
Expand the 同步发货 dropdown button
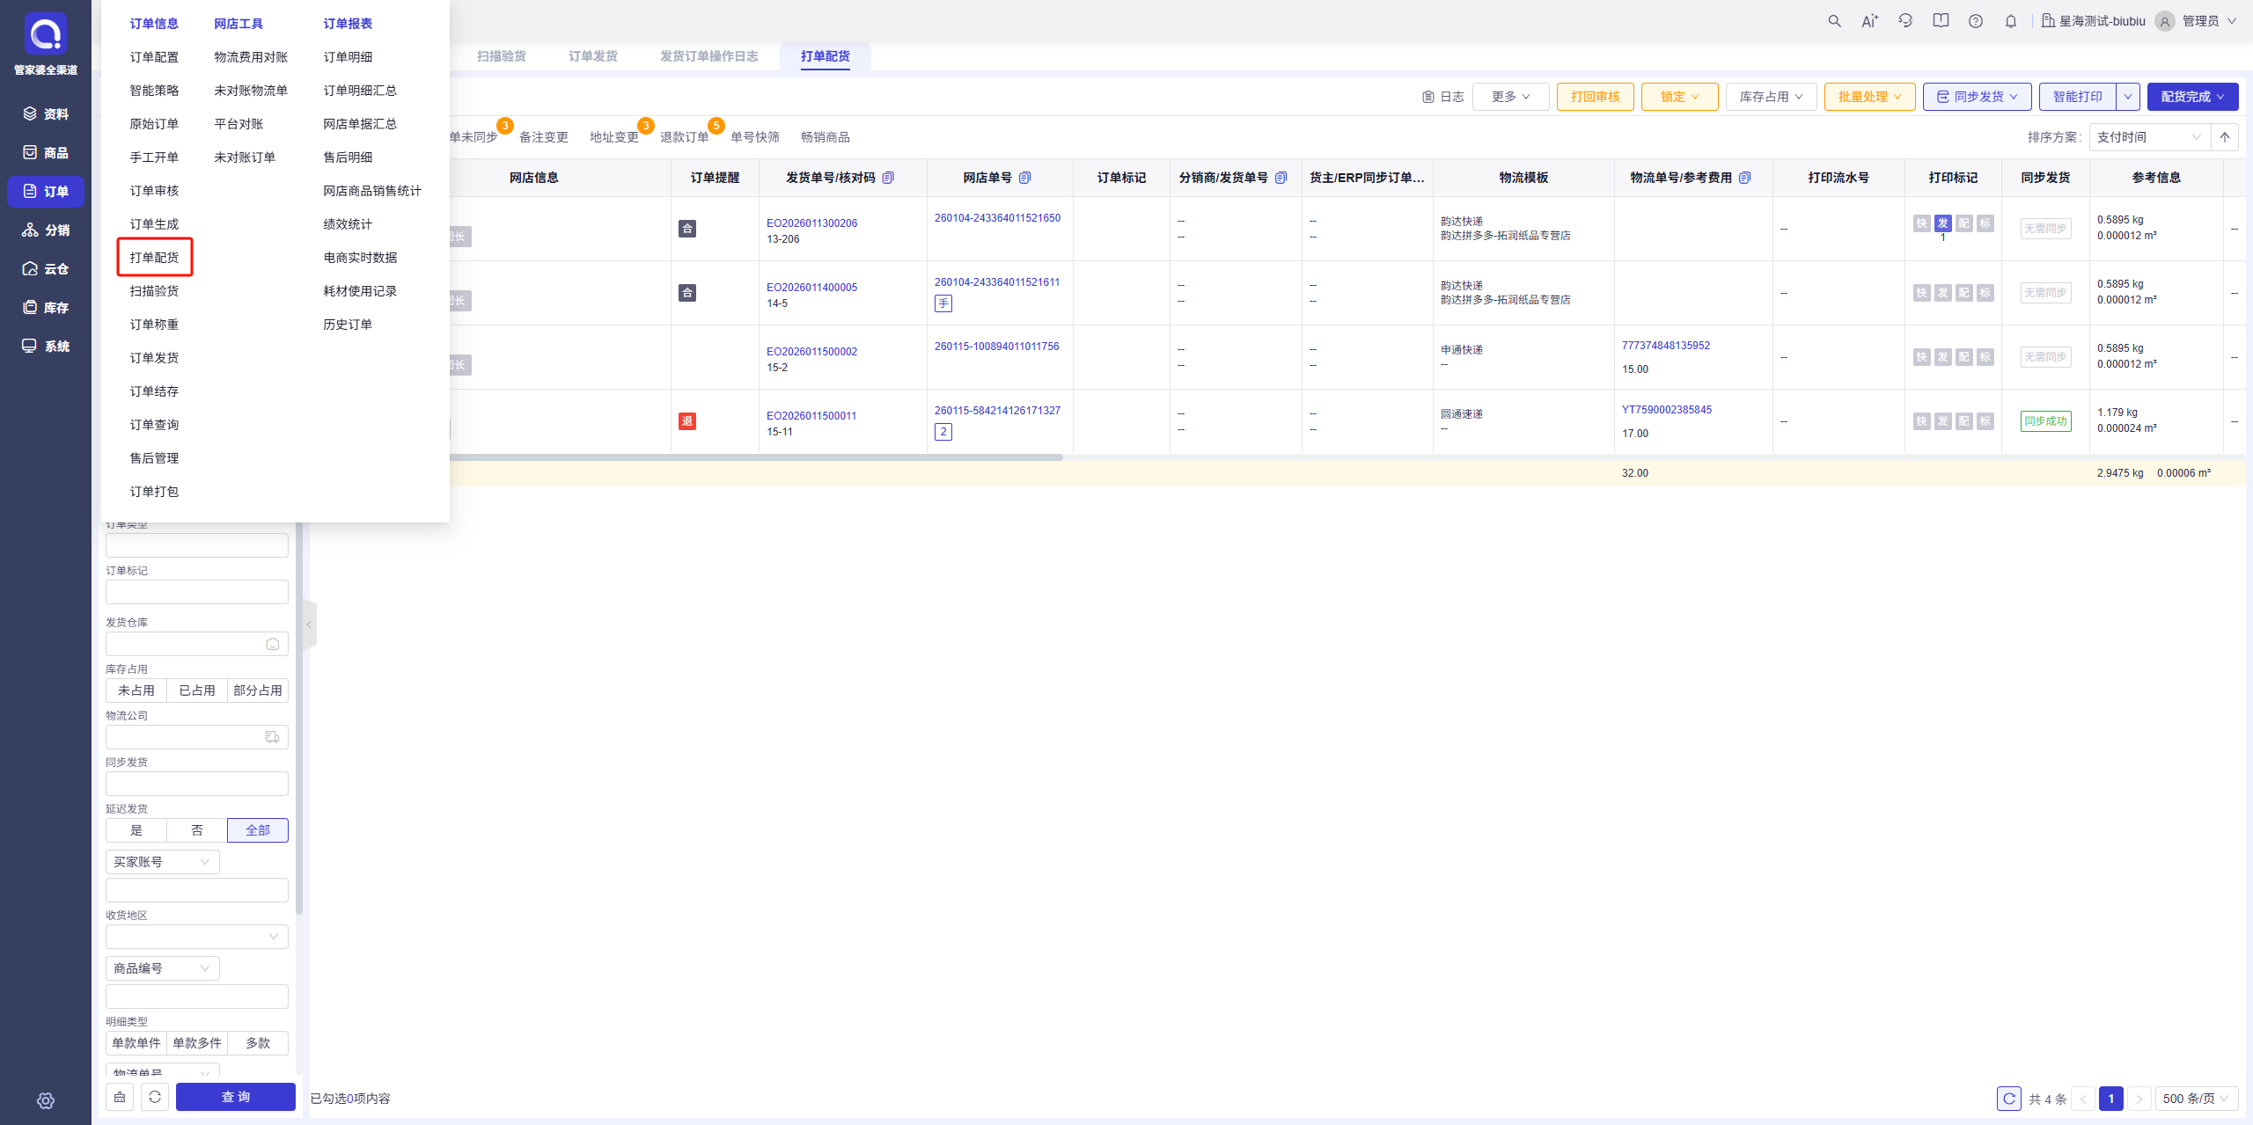[x=1977, y=97]
